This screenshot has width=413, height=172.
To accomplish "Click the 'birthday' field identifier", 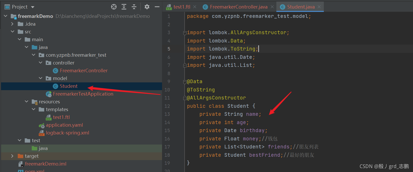I will [x=252, y=131].
